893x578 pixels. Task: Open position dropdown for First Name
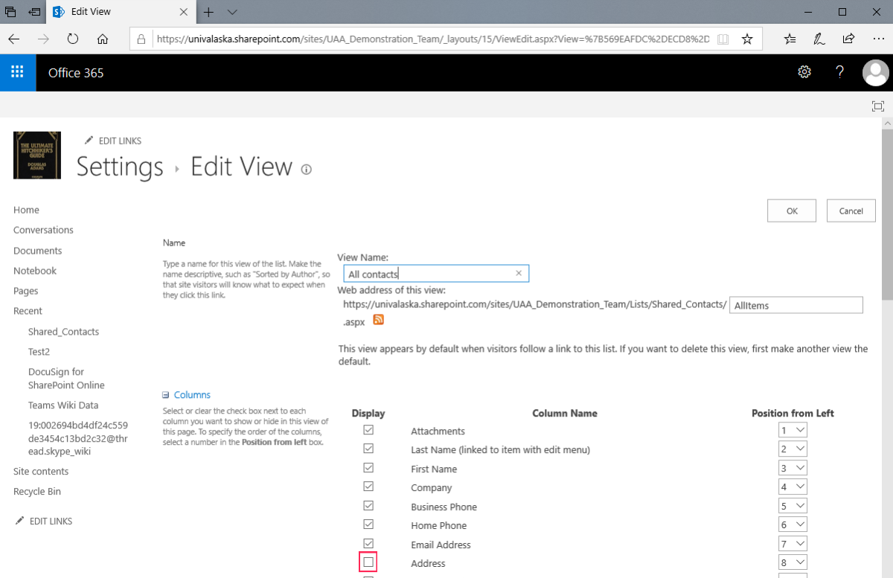click(x=793, y=468)
